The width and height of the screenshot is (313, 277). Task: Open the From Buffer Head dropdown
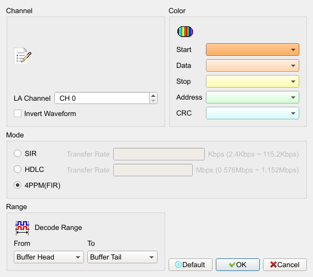[49, 257]
